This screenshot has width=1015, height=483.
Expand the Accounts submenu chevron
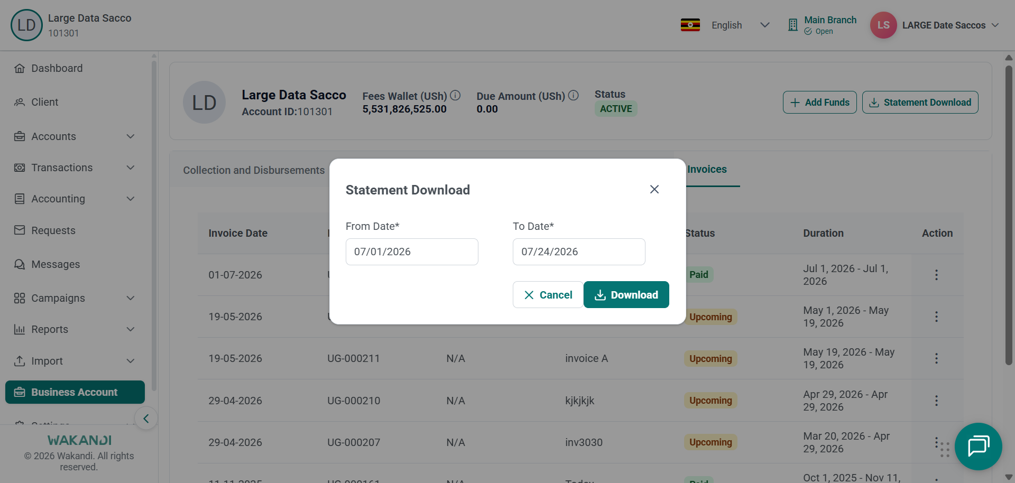[x=131, y=136]
